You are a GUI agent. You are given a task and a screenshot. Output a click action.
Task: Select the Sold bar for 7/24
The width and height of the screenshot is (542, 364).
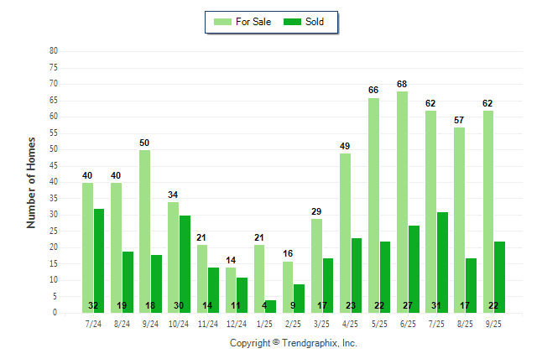point(99,260)
